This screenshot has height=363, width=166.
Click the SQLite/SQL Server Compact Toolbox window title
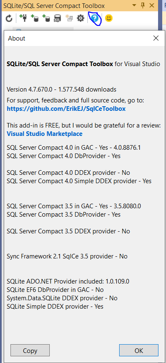54,5
